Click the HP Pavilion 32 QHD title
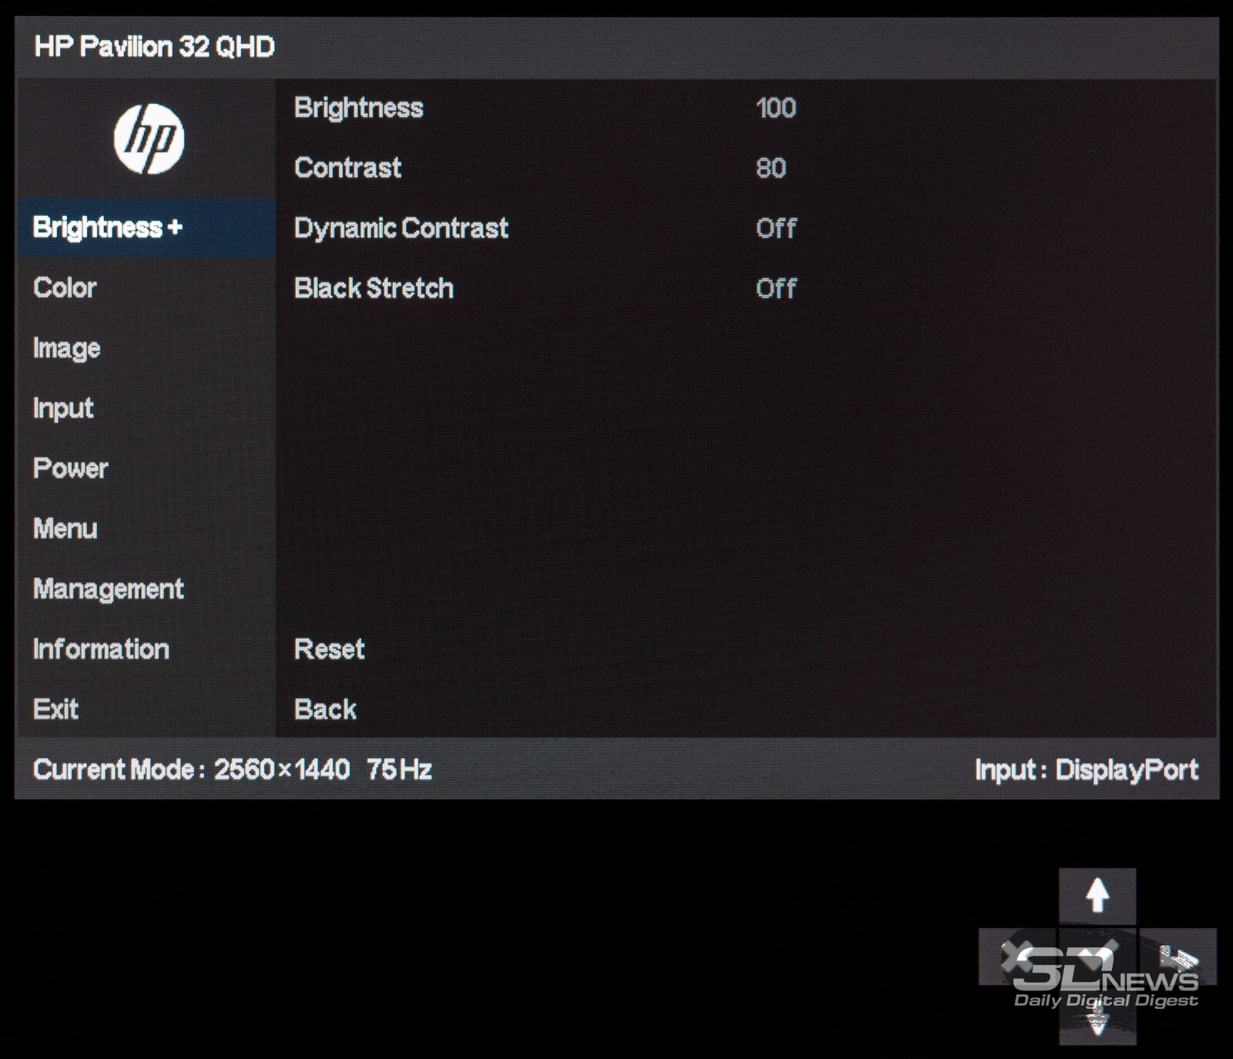Screen dimensions: 1233x1059 [154, 47]
